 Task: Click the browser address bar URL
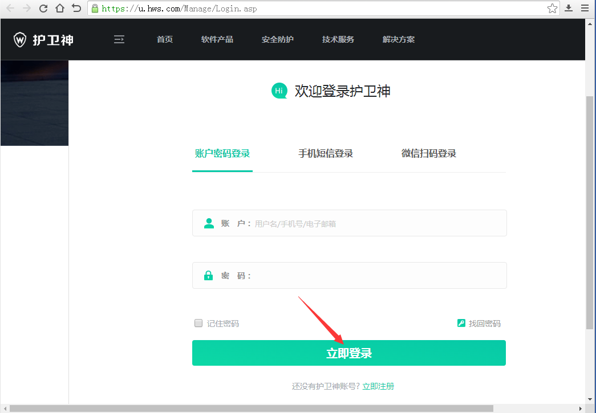point(180,9)
